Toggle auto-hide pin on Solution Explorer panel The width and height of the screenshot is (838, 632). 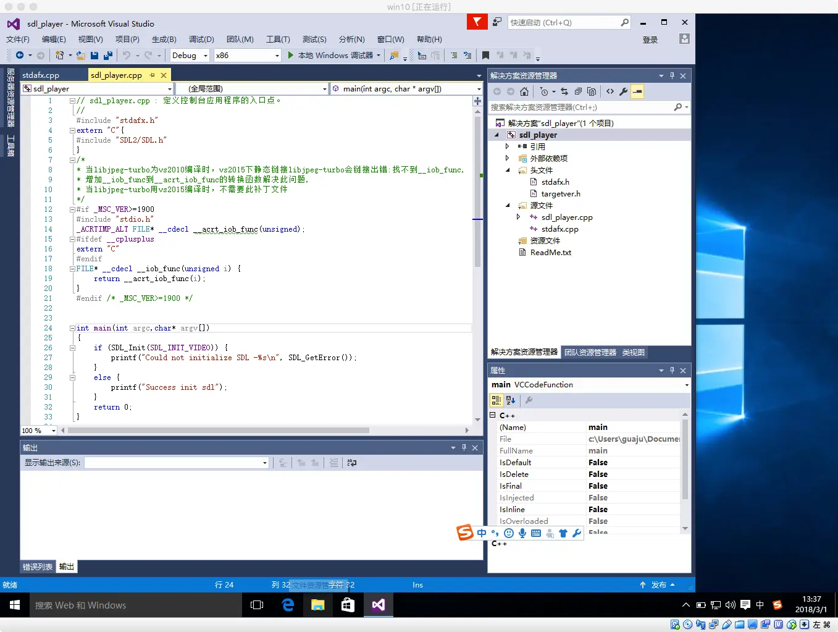672,75
